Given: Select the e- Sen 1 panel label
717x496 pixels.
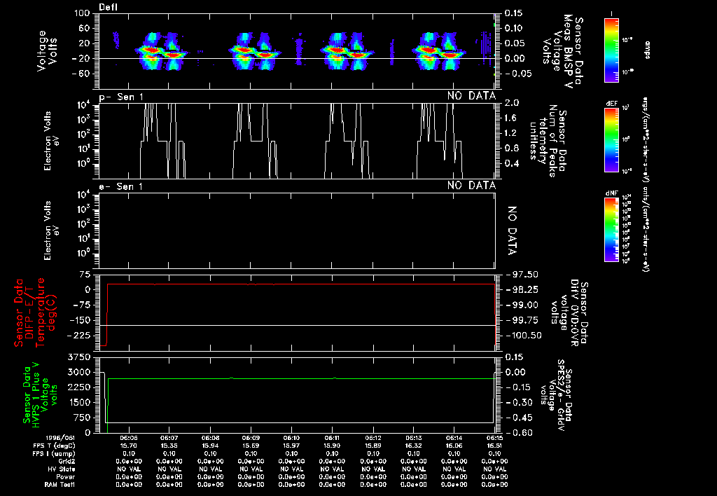Looking at the screenshot, I should point(122,186).
